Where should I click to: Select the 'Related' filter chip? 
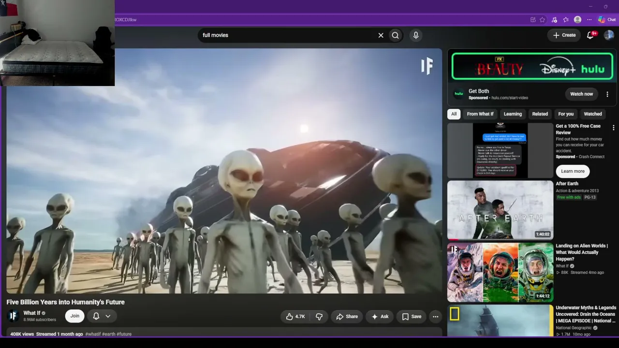pyautogui.click(x=540, y=114)
